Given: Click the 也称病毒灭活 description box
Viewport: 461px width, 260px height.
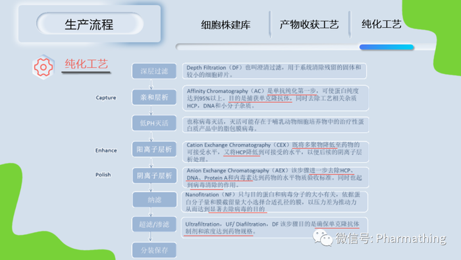Looking at the screenshot, I should click(x=275, y=125).
